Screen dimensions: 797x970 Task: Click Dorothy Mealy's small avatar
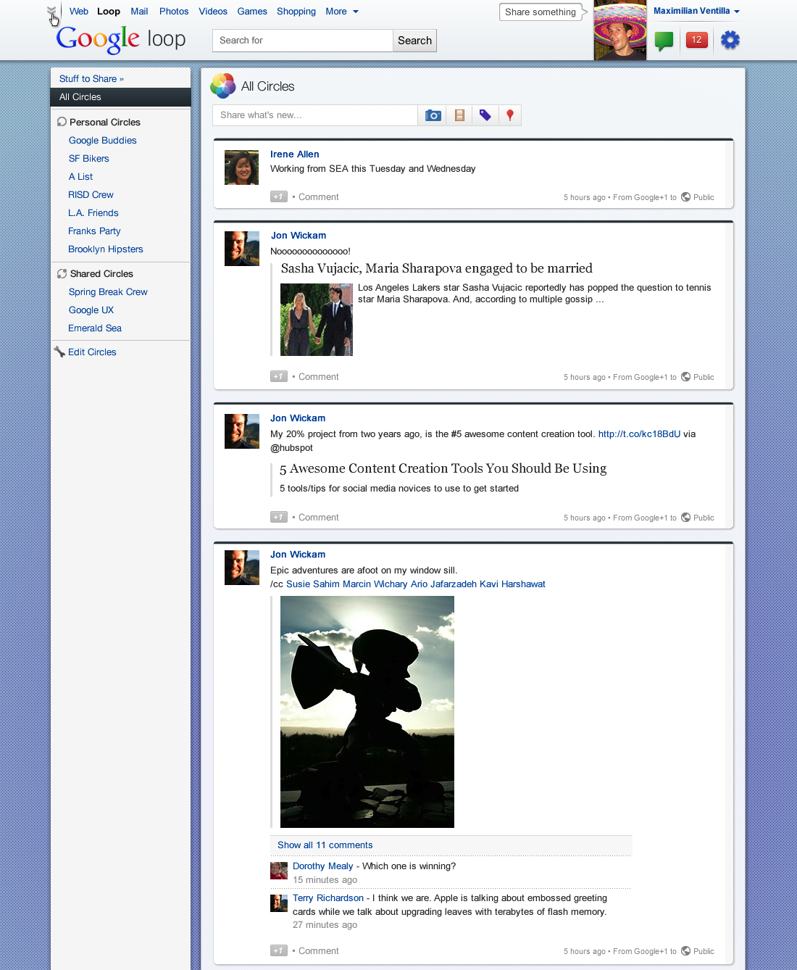(279, 871)
